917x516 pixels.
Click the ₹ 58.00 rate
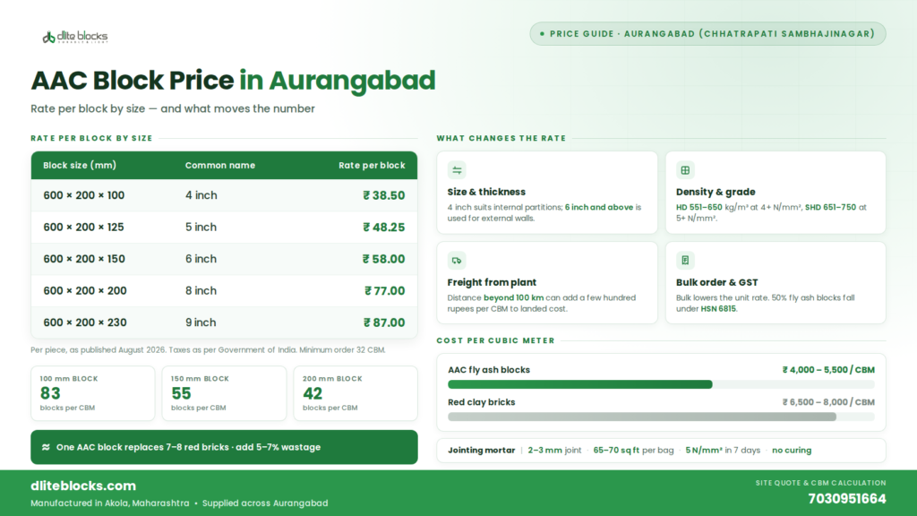tap(383, 259)
